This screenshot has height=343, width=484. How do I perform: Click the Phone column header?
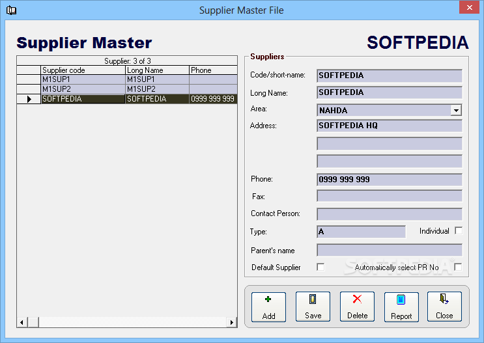pos(213,70)
